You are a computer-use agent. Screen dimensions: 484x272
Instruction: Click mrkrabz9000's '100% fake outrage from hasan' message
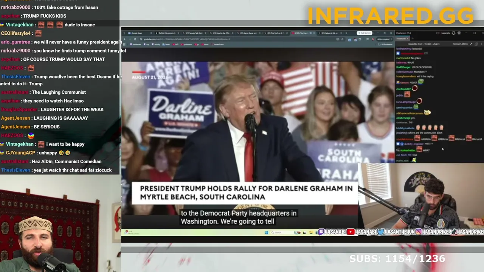click(65, 8)
